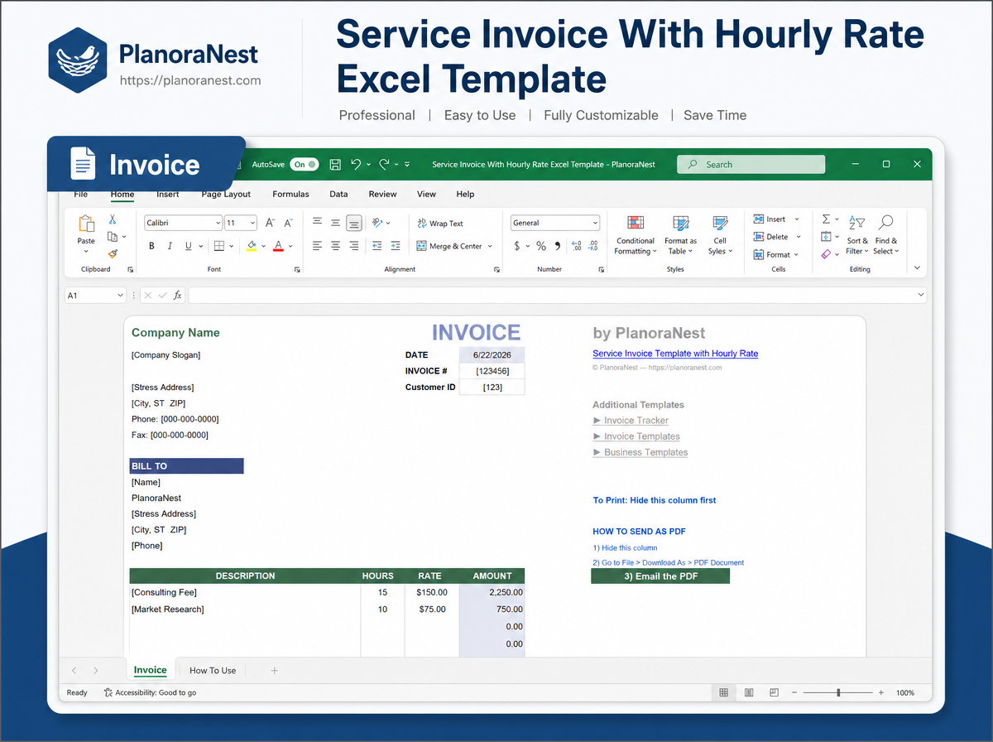
Task: Align cell text to the right
Action: (x=354, y=246)
